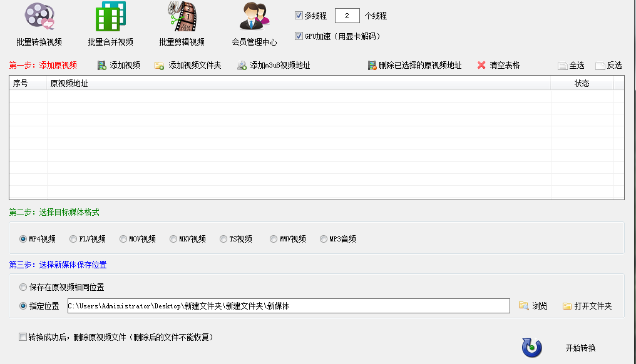Open the 批量合并视频 merge videos tool
The width and height of the screenshot is (636, 364).
coord(110,25)
